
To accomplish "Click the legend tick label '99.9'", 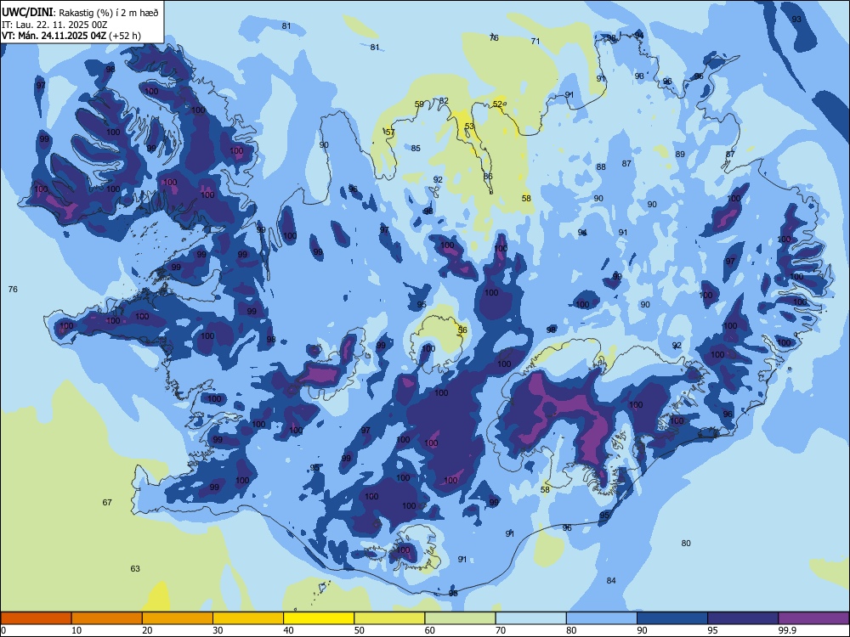I will pos(786,630).
